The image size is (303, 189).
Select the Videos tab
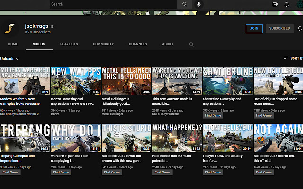coord(39,44)
